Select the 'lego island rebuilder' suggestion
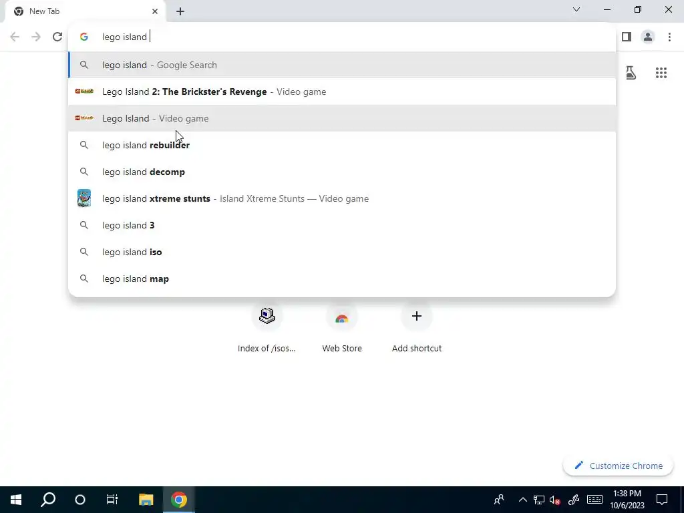 click(x=342, y=145)
